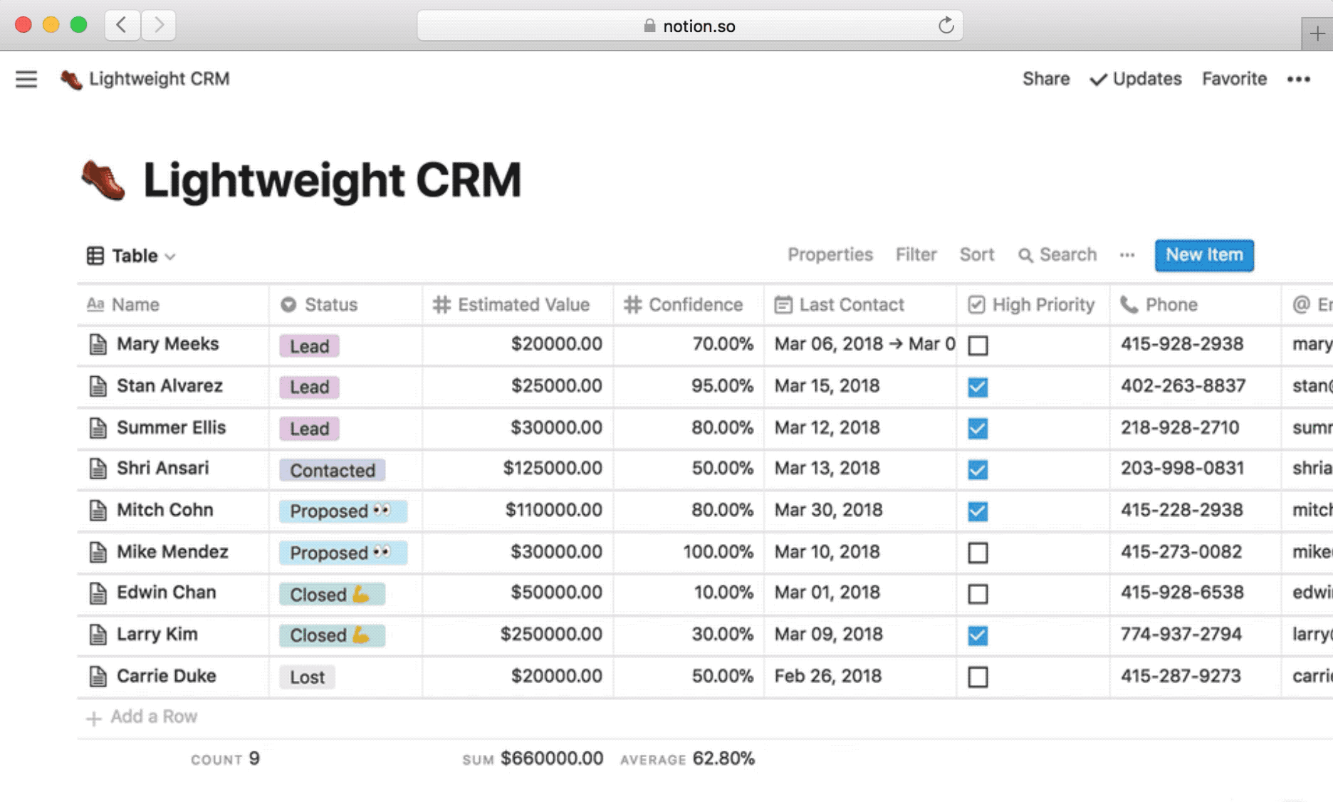Click Favorite in the top bar
Viewport: 1333px width, 802px height.
tap(1234, 79)
